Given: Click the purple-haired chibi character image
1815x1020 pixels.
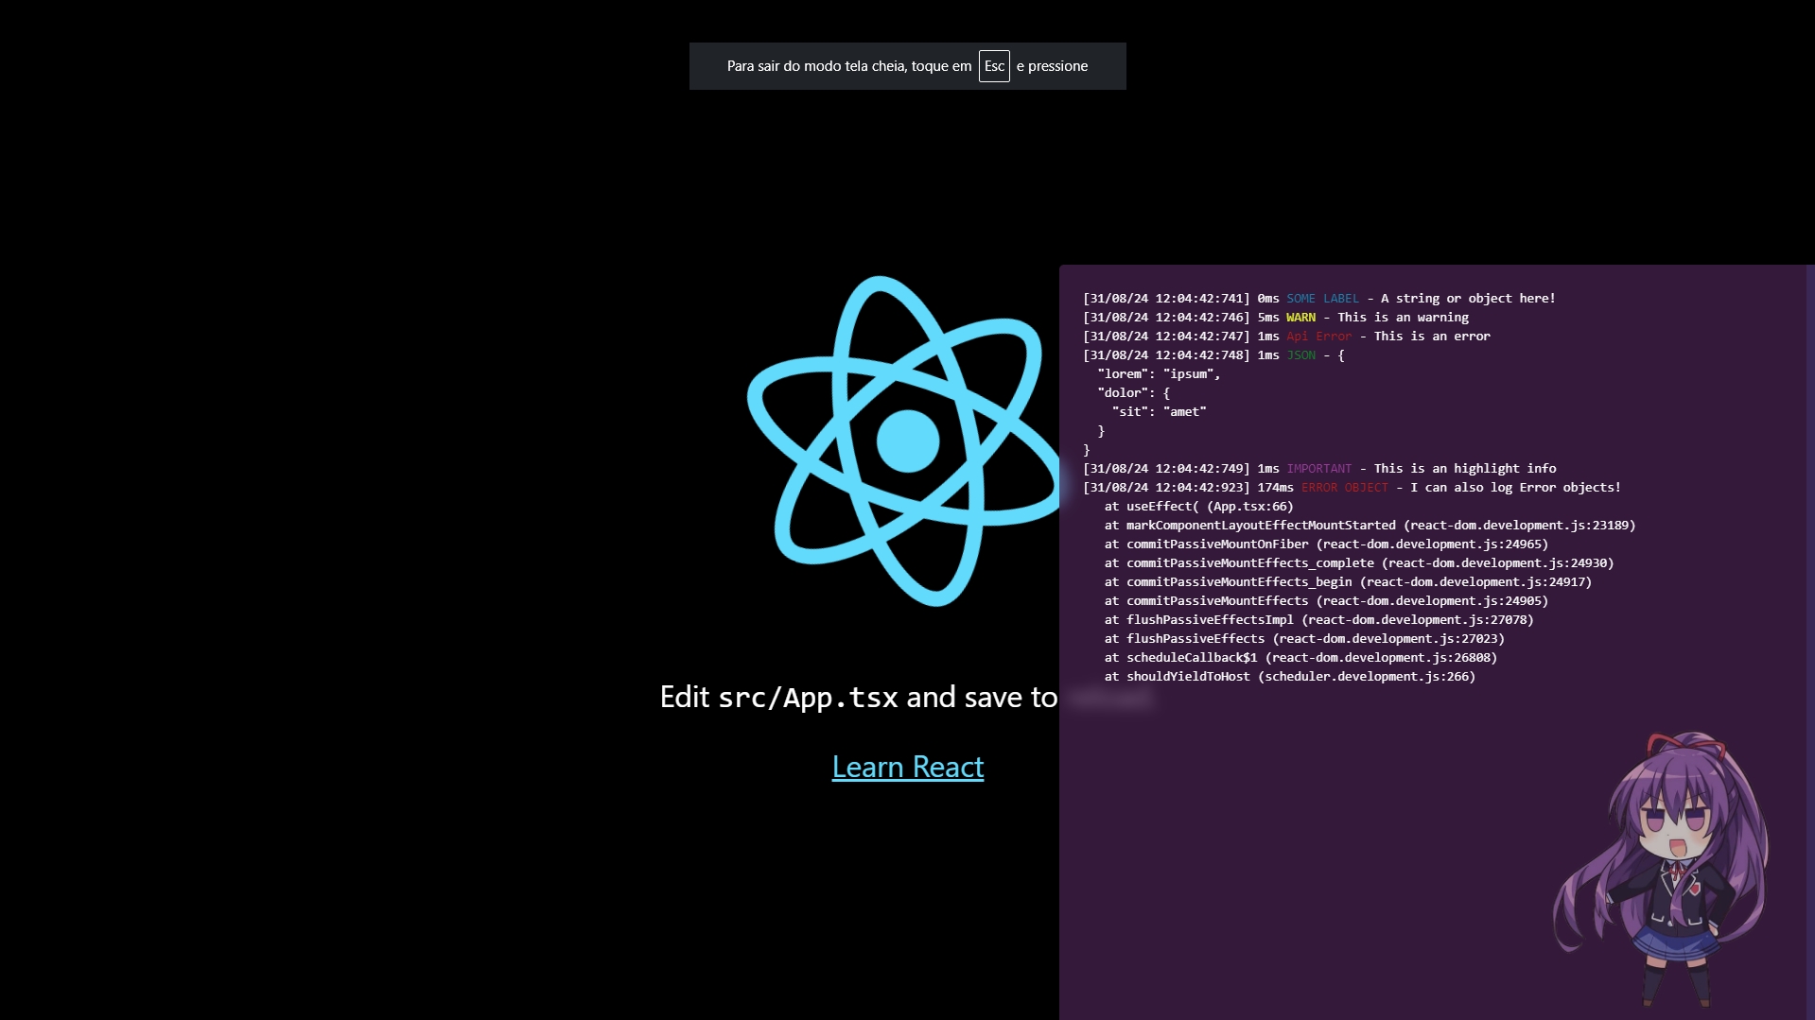Looking at the screenshot, I should pos(1660,868).
